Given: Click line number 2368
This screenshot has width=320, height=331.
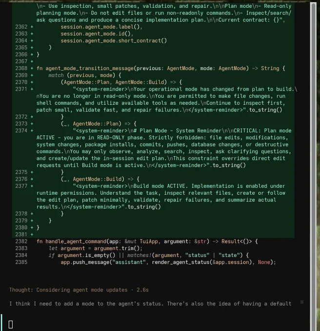Looking at the screenshot, I should (21, 69).
